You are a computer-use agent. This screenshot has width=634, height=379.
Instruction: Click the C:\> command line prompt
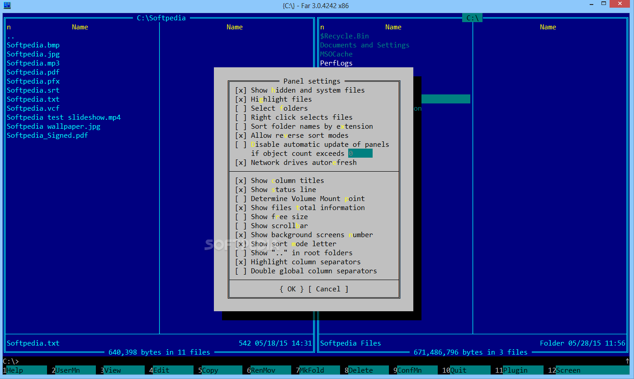[11, 361]
